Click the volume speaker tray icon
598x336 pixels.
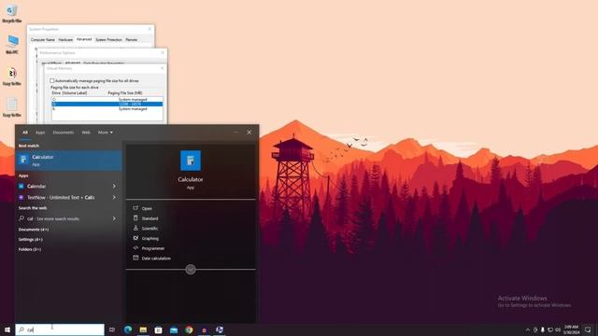pos(558,329)
